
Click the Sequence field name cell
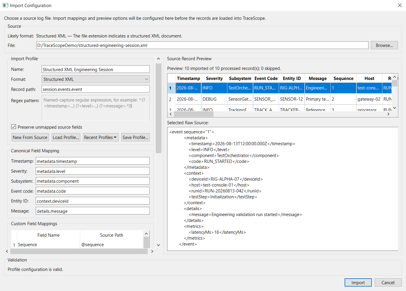pyautogui.click(x=48, y=244)
